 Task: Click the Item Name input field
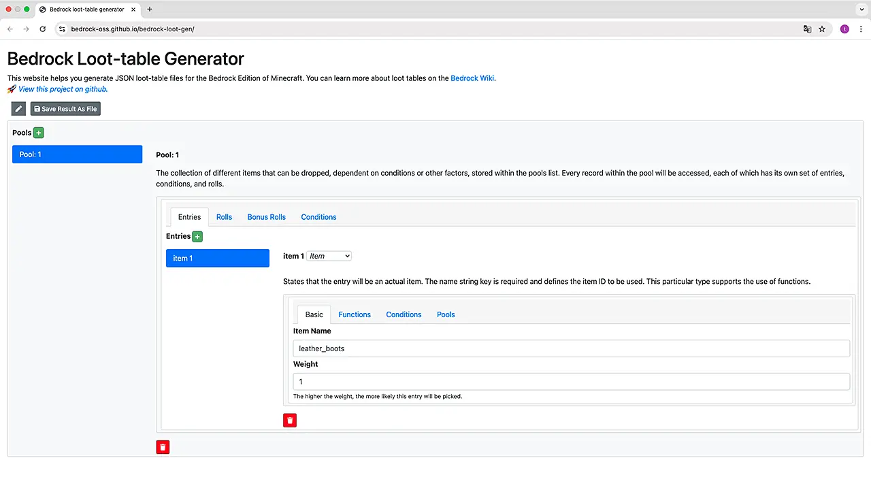point(571,348)
